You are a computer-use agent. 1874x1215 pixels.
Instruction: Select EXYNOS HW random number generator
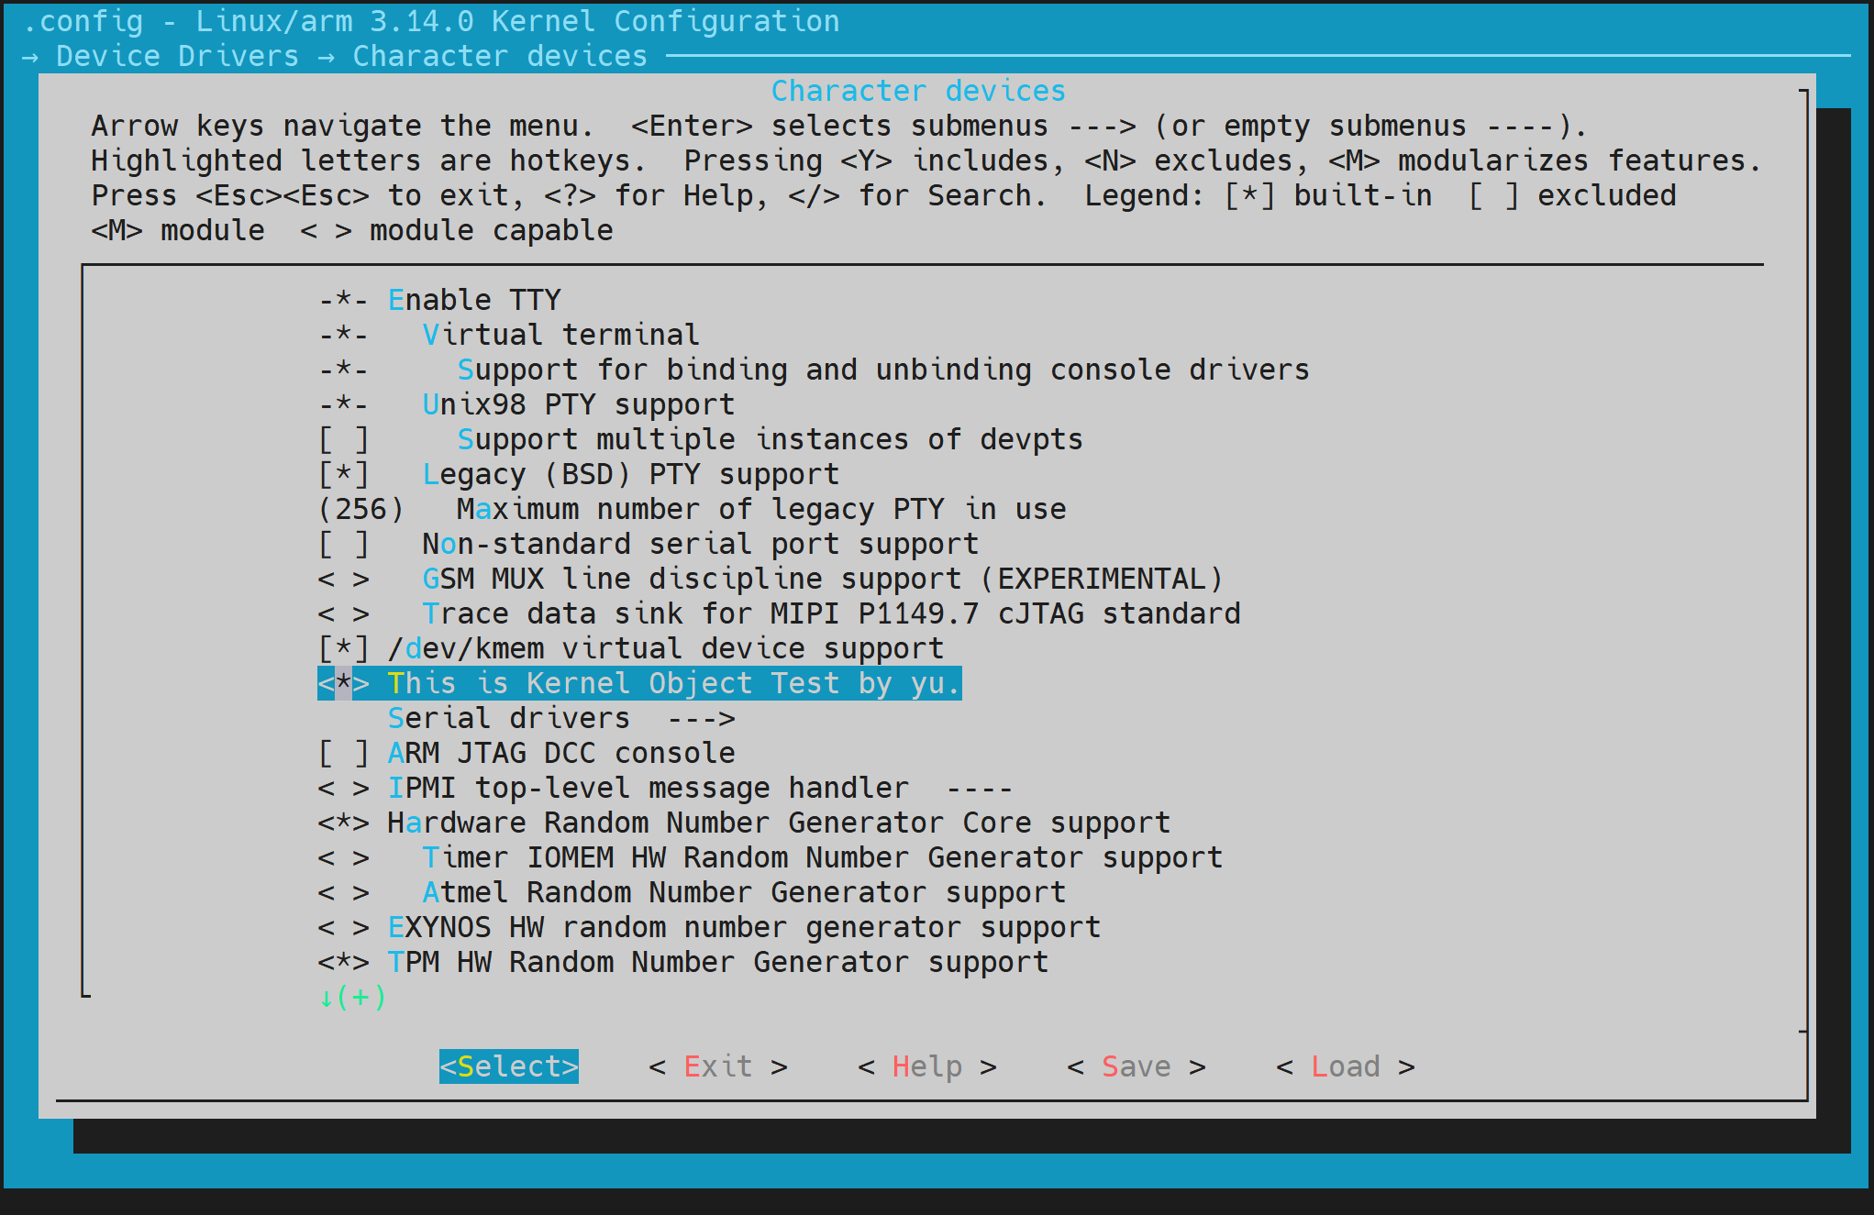(743, 927)
